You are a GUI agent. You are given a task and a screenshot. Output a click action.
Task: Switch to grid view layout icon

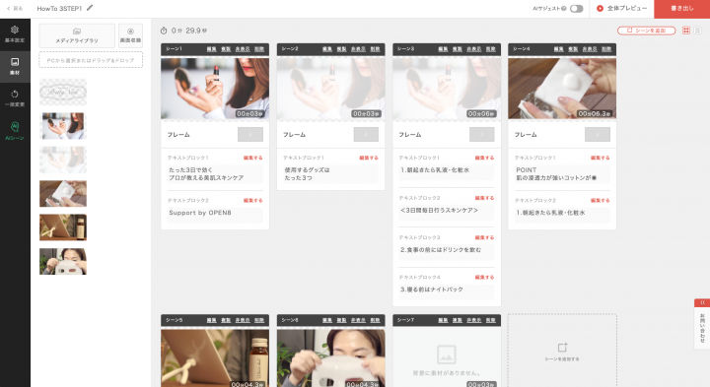686,31
